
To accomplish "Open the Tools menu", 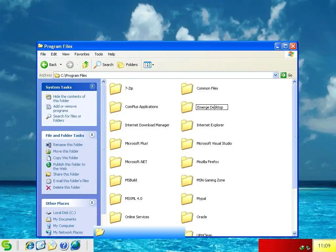I will (x=99, y=54).
